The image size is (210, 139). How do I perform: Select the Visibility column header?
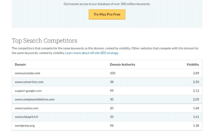tap(193, 65)
